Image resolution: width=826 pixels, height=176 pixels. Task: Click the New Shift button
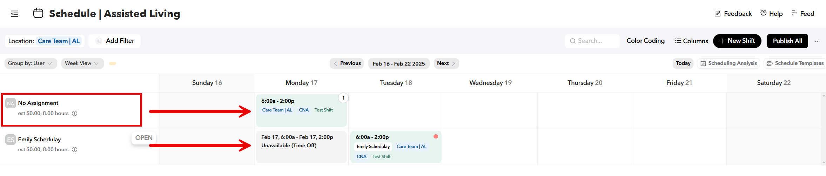pos(737,41)
